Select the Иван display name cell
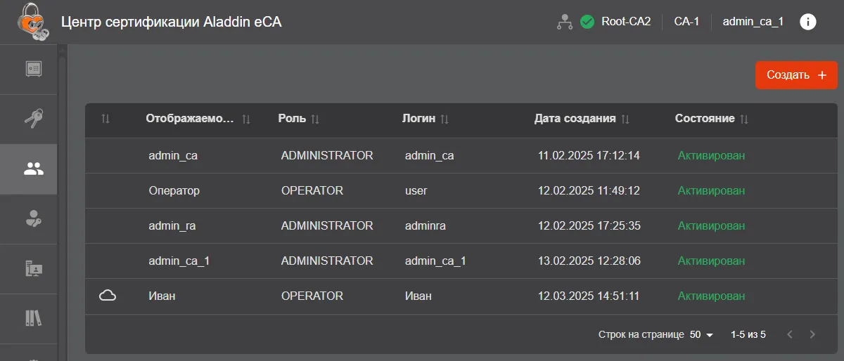 [162, 296]
